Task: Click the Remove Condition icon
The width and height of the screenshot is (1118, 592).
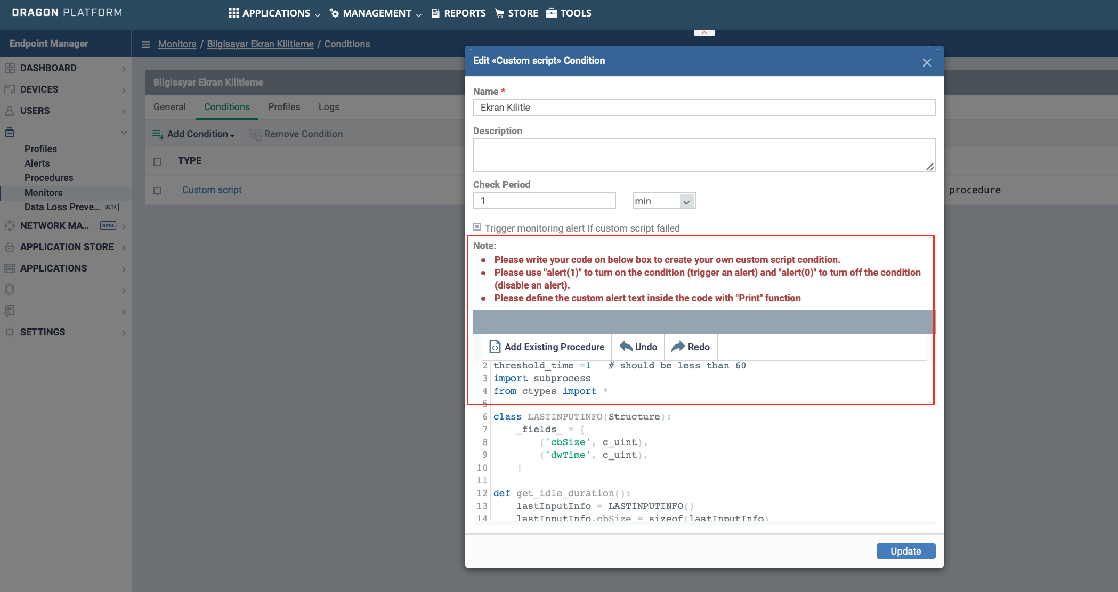Action: [255, 134]
